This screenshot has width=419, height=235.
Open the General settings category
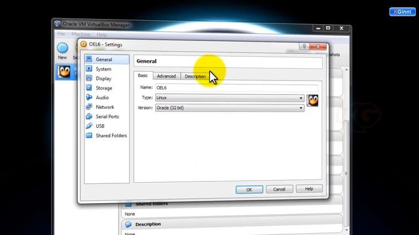coord(107,59)
